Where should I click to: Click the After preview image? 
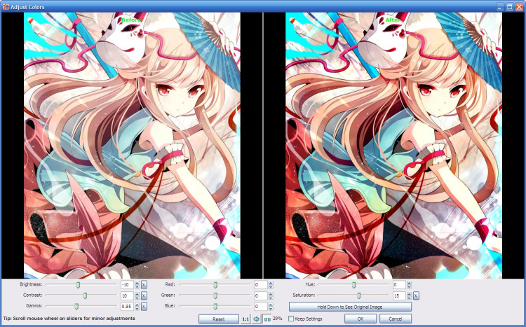pyautogui.click(x=394, y=146)
